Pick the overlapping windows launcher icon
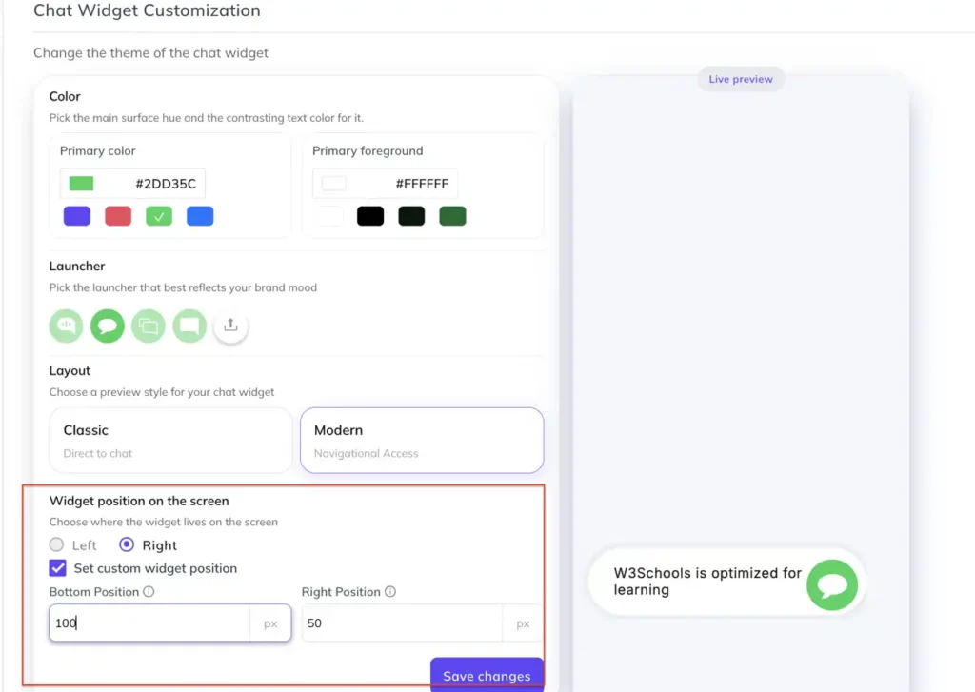975x692 pixels. click(x=148, y=326)
